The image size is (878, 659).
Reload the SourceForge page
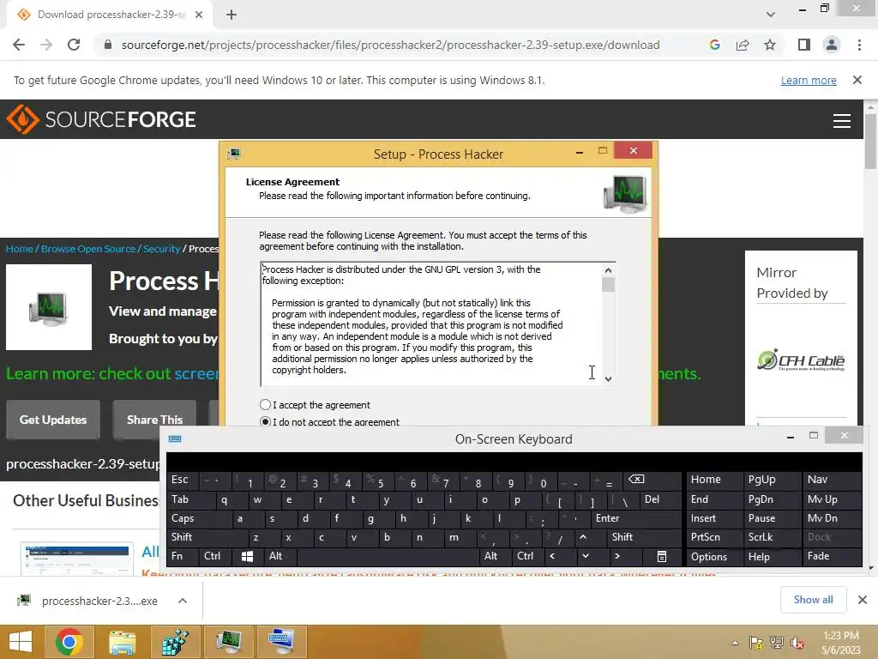(x=74, y=45)
